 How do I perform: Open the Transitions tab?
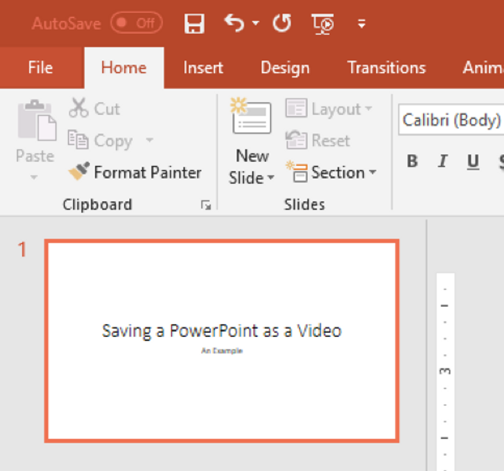pyautogui.click(x=386, y=67)
